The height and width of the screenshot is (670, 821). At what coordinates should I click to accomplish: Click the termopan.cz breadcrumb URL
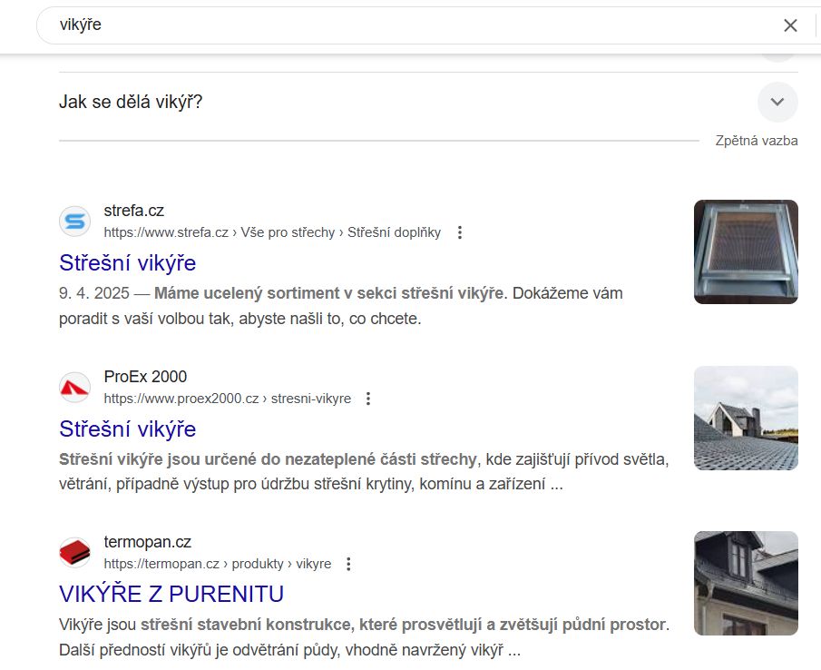[x=217, y=564]
